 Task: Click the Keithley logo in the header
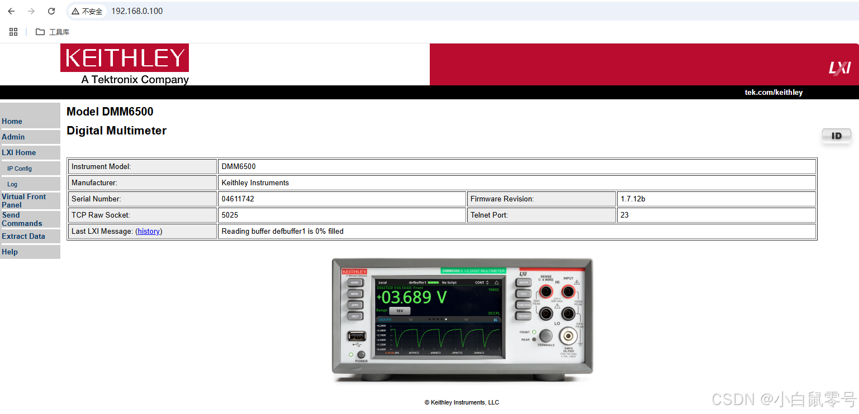125,64
